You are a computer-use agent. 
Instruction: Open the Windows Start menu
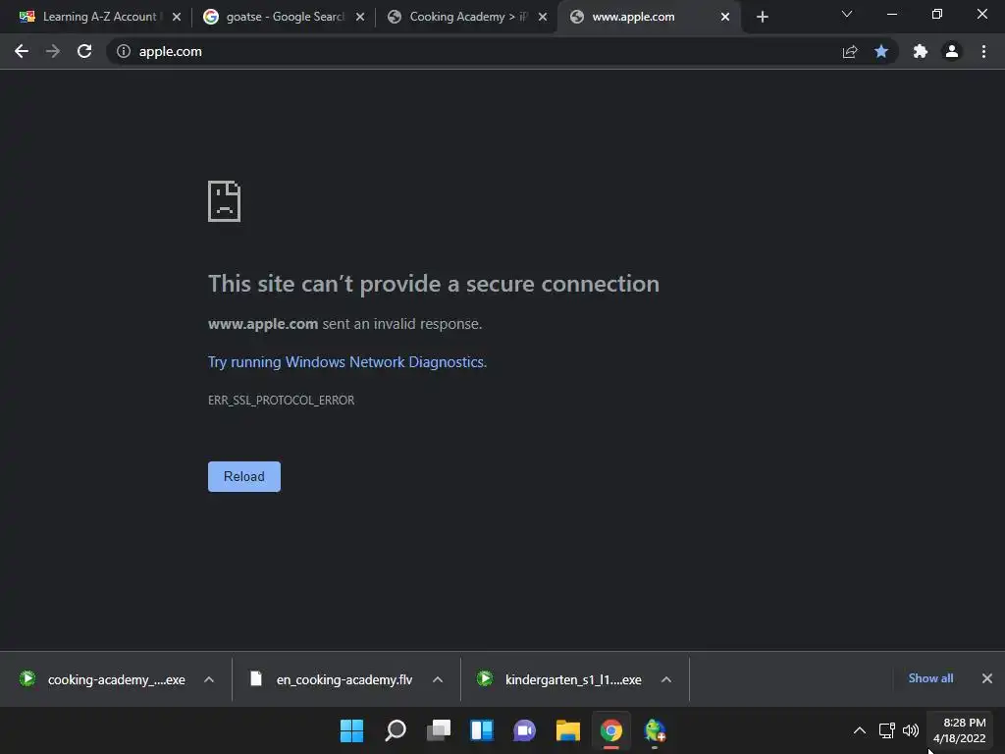[352, 730]
